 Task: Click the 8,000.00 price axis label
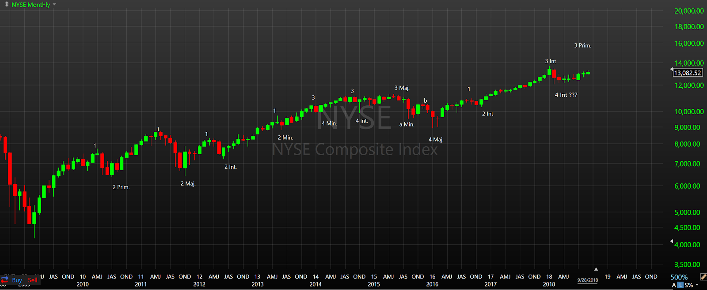pyautogui.click(x=687, y=144)
